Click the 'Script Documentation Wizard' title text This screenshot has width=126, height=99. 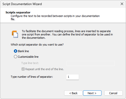pos(22,4)
